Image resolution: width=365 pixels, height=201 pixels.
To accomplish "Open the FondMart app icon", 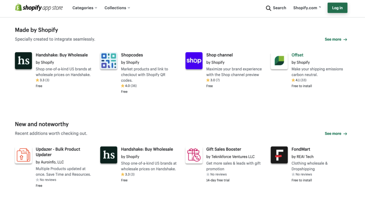I will (279, 155).
